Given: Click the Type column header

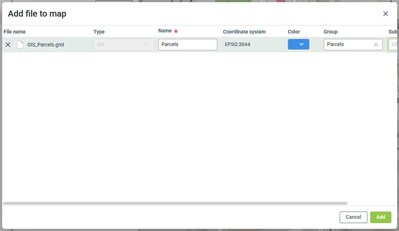Looking at the screenshot, I should [x=99, y=32].
